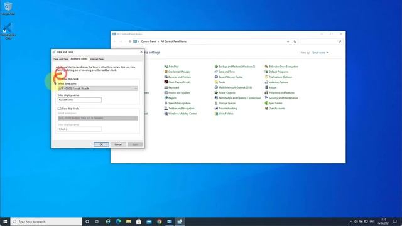Open Mouse settings in Control Panel
Image resolution: width=402 pixels, height=226 pixels.
click(x=271, y=87)
